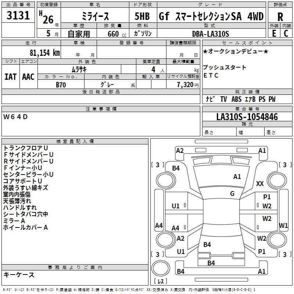Click the XX replaced mark on the diagram
This screenshot has height=294, width=294.
point(260,183)
